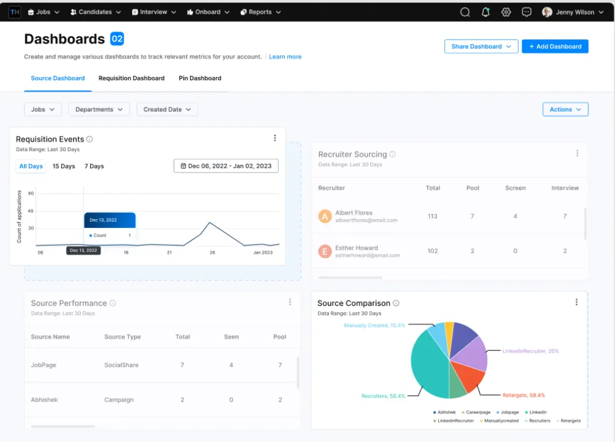This screenshot has width=615, height=442.
Task: Select the 7 Days range option
Action: pyautogui.click(x=94, y=166)
